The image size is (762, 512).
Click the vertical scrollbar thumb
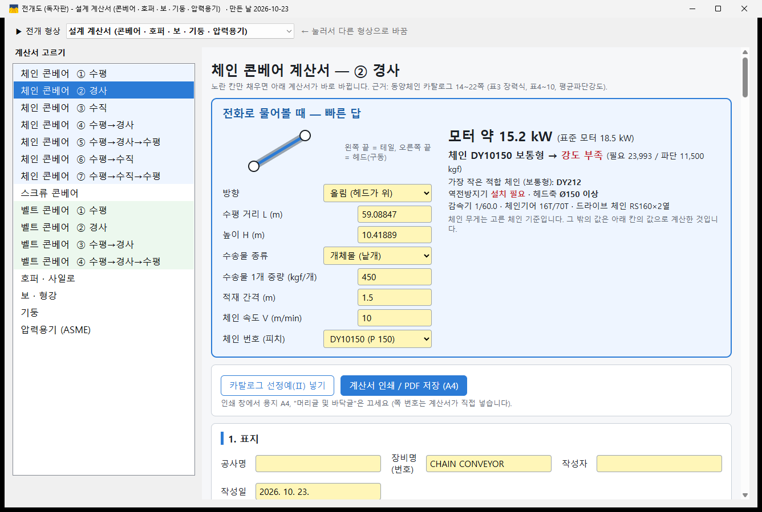[x=745, y=77]
